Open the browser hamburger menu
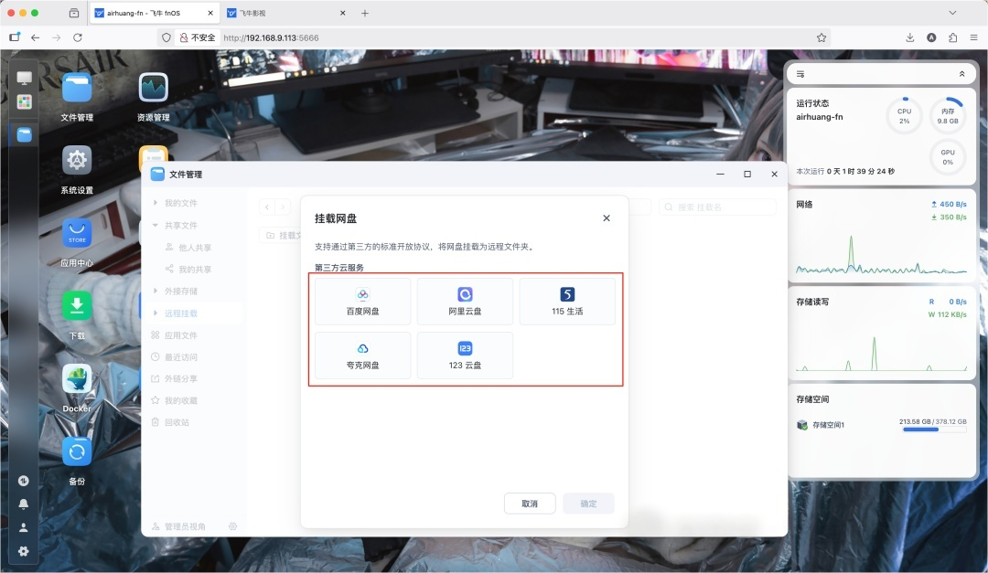 click(x=973, y=37)
